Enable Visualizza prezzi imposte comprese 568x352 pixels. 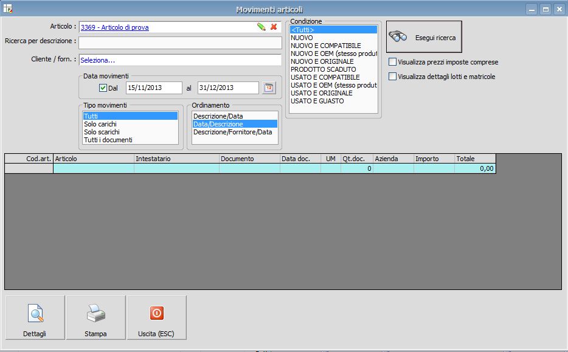click(392, 62)
